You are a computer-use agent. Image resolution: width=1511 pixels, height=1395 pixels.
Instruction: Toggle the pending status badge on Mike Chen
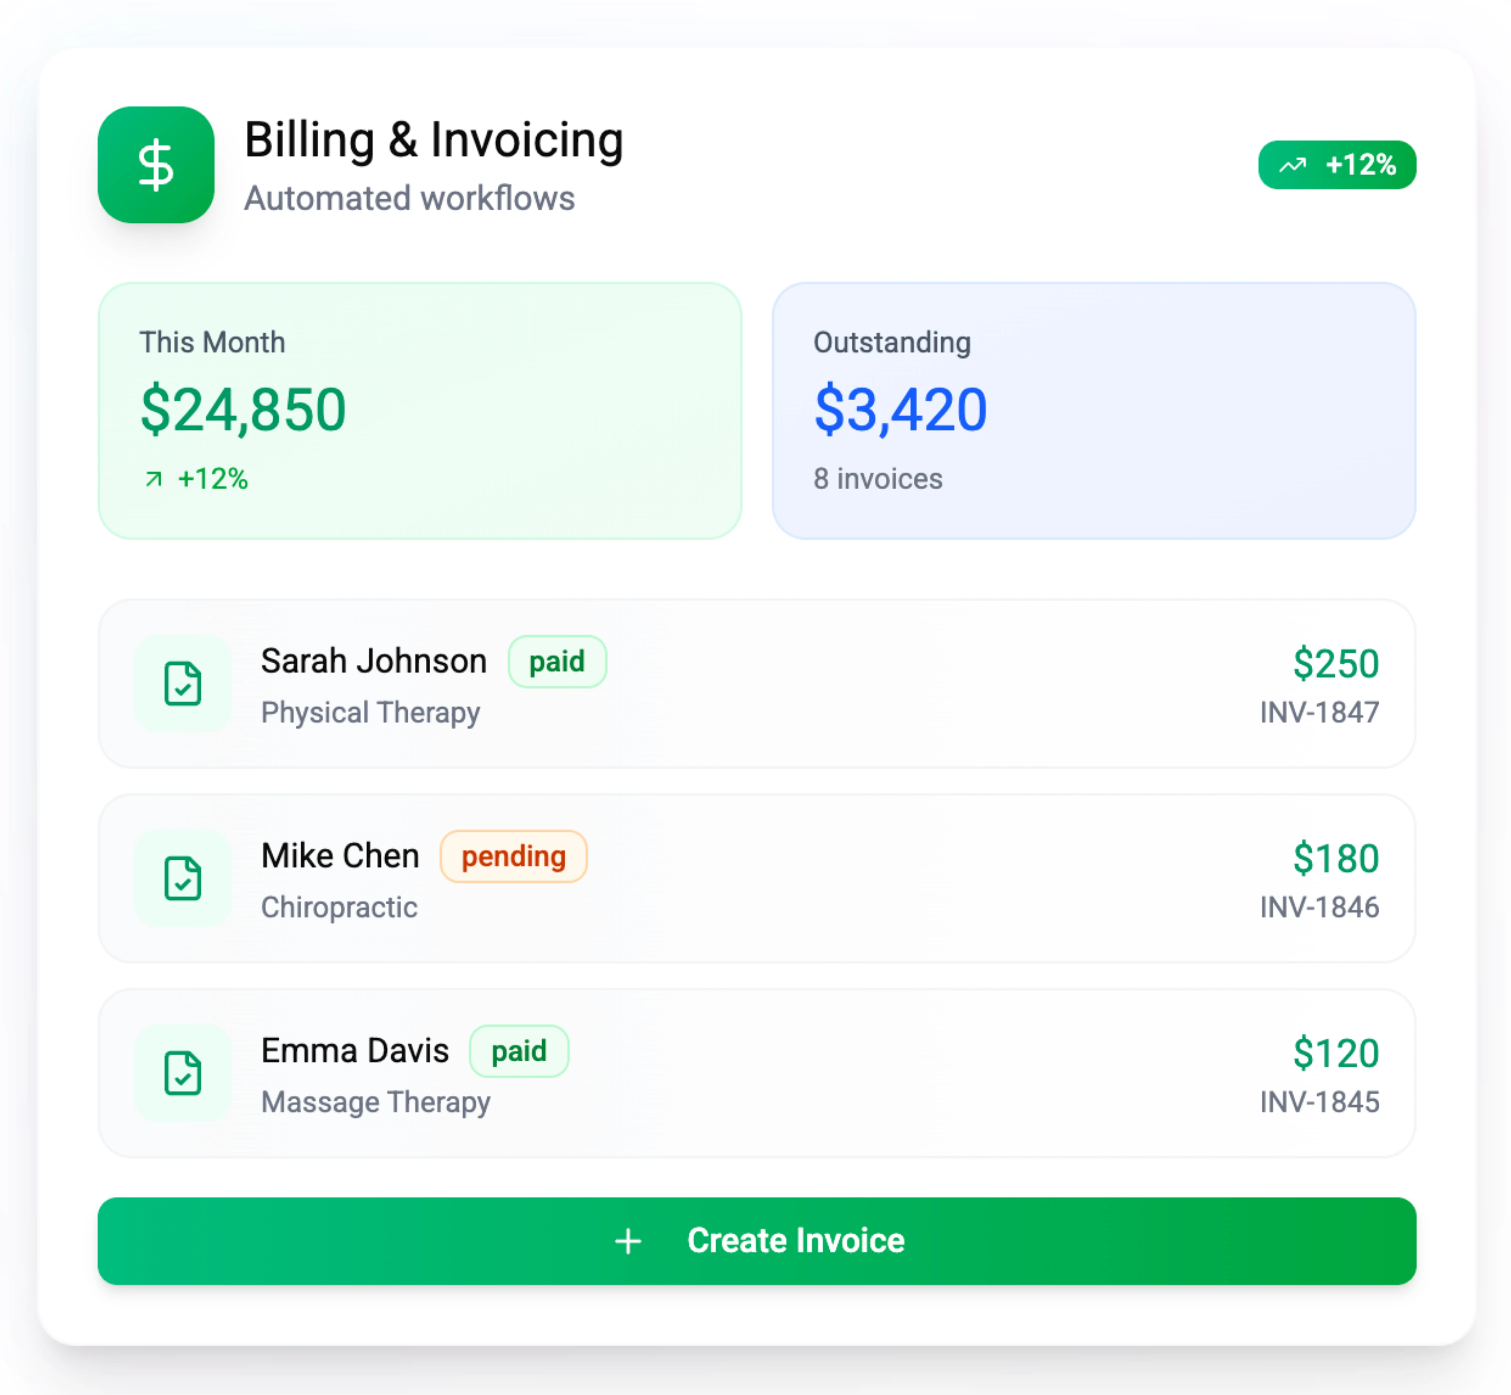click(513, 857)
